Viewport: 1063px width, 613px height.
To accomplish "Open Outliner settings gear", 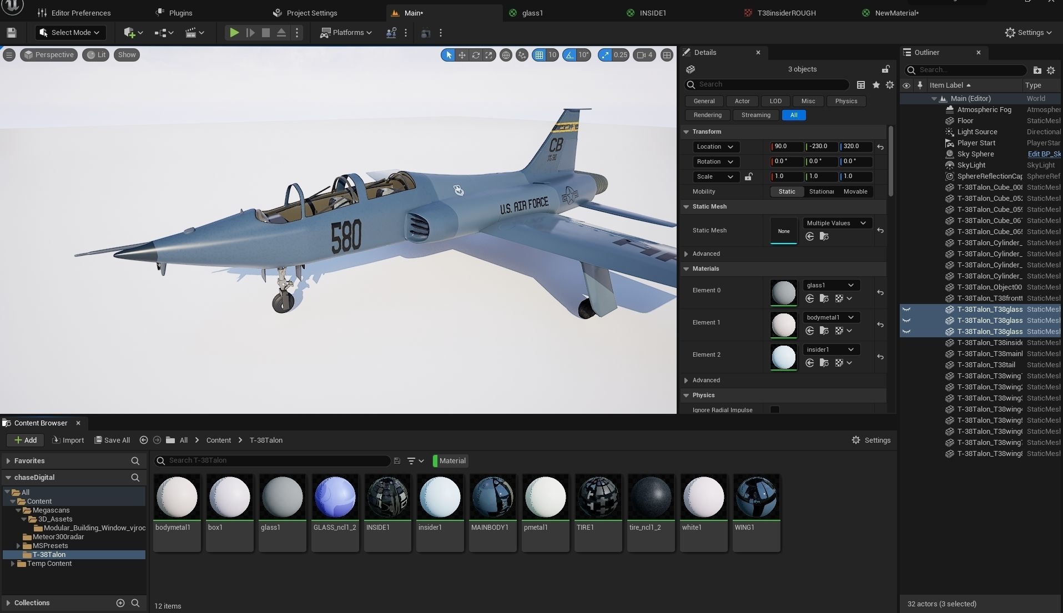I will tap(1051, 70).
